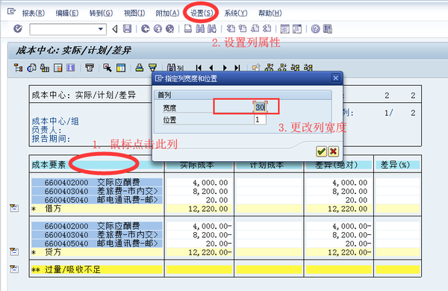Open the command field dropdown arrow

click(101, 29)
